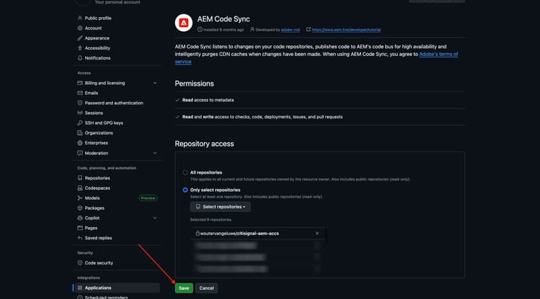Open the Account settings page
540x299 pixels.
point(93,28)
